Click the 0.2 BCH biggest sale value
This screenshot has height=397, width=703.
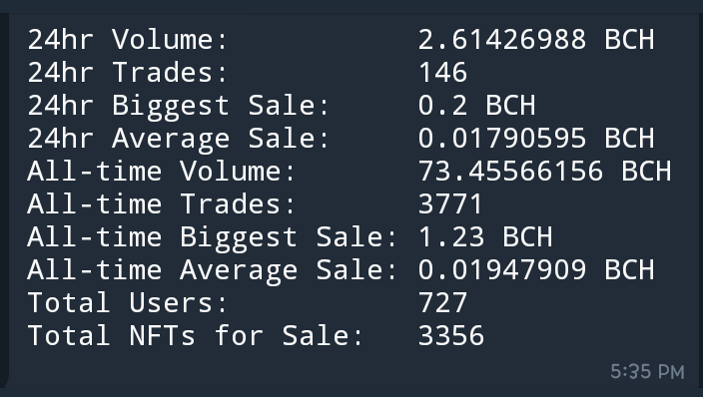click(x=477, y=106)
